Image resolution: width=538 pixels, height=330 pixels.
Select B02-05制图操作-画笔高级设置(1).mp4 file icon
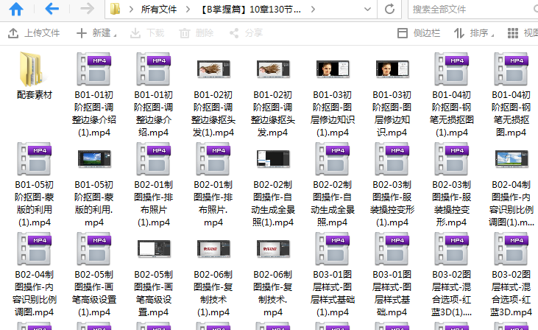[94, 249]
